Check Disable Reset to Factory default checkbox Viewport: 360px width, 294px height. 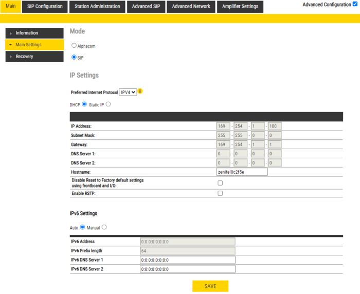[220, 183]
